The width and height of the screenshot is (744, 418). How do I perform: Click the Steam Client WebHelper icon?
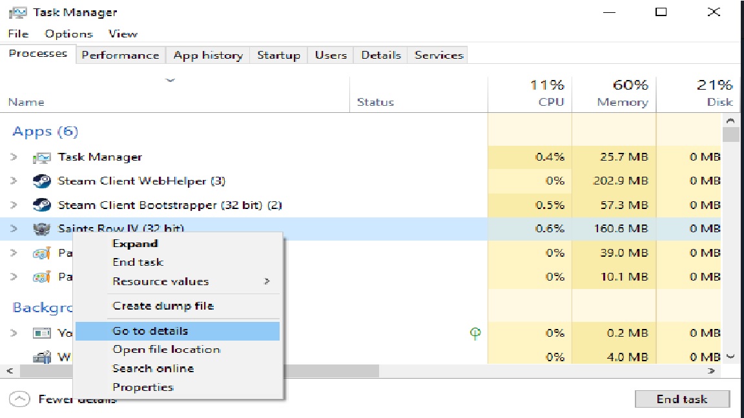[42, 181]
